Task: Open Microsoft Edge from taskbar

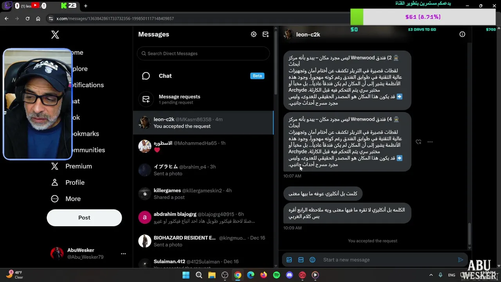Action: click(x=250, y=275)
